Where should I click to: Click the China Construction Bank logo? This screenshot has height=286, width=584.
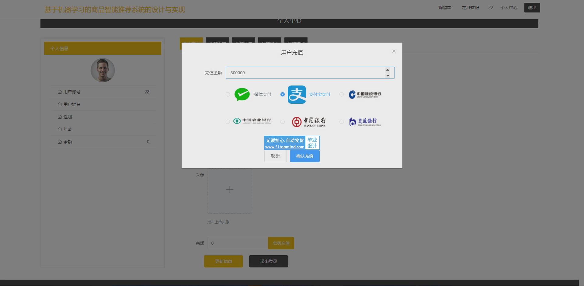[x=365, y=95]
